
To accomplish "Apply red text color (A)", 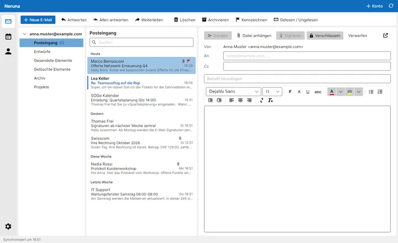I will click(x=332, y=92).
